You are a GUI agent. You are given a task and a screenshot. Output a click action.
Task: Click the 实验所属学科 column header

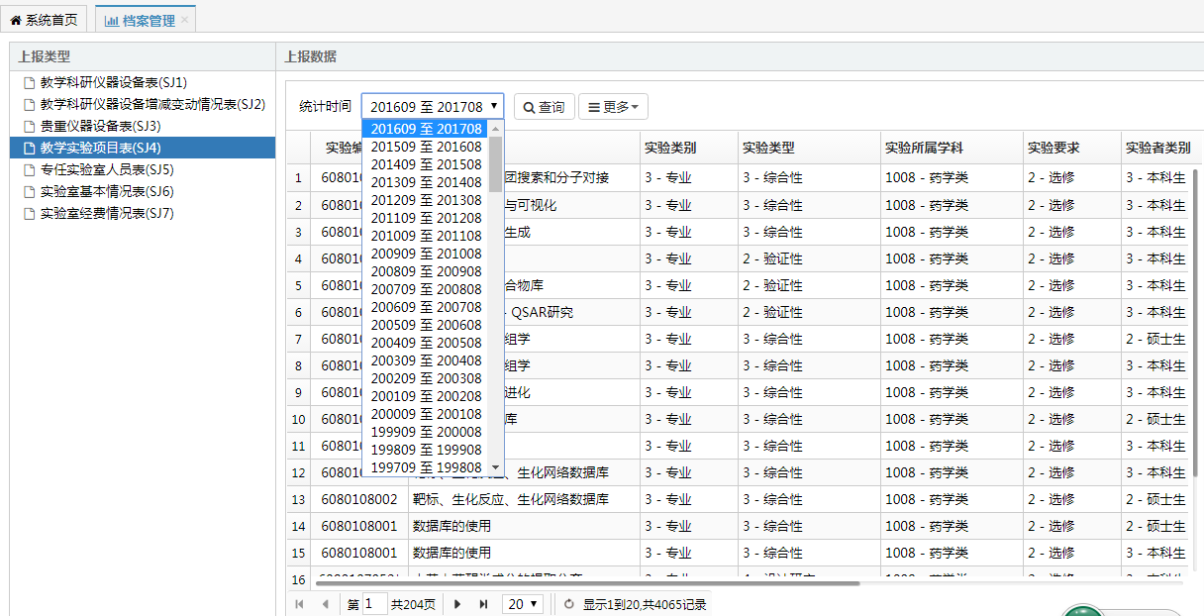923,148
